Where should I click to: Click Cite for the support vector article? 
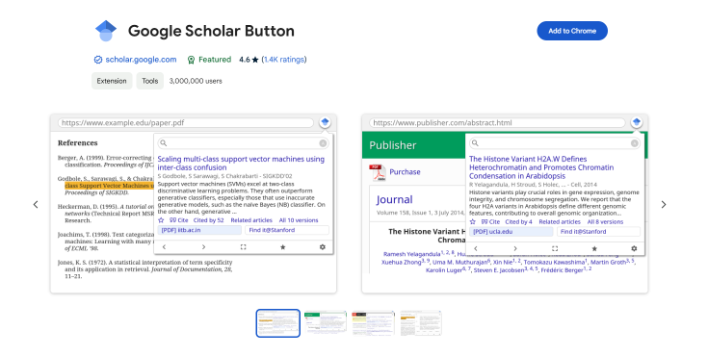point(179,220)
